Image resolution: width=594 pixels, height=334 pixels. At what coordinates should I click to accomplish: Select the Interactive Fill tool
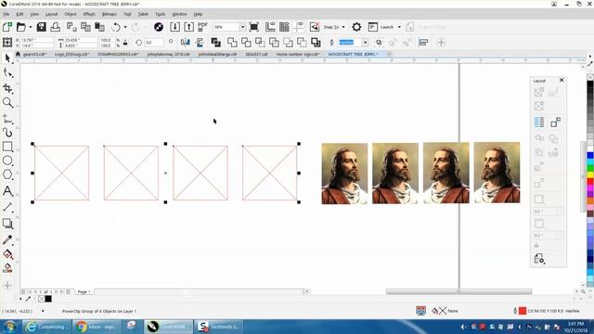coord(7,254)
